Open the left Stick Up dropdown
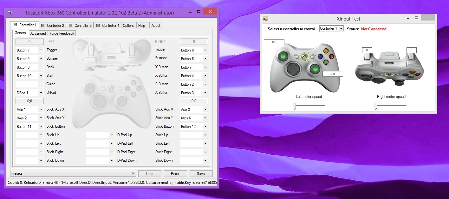This screenshot has width=449, height=199. (x=29, y=135)
